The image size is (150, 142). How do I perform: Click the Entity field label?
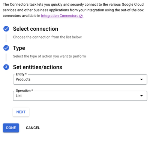21,74
